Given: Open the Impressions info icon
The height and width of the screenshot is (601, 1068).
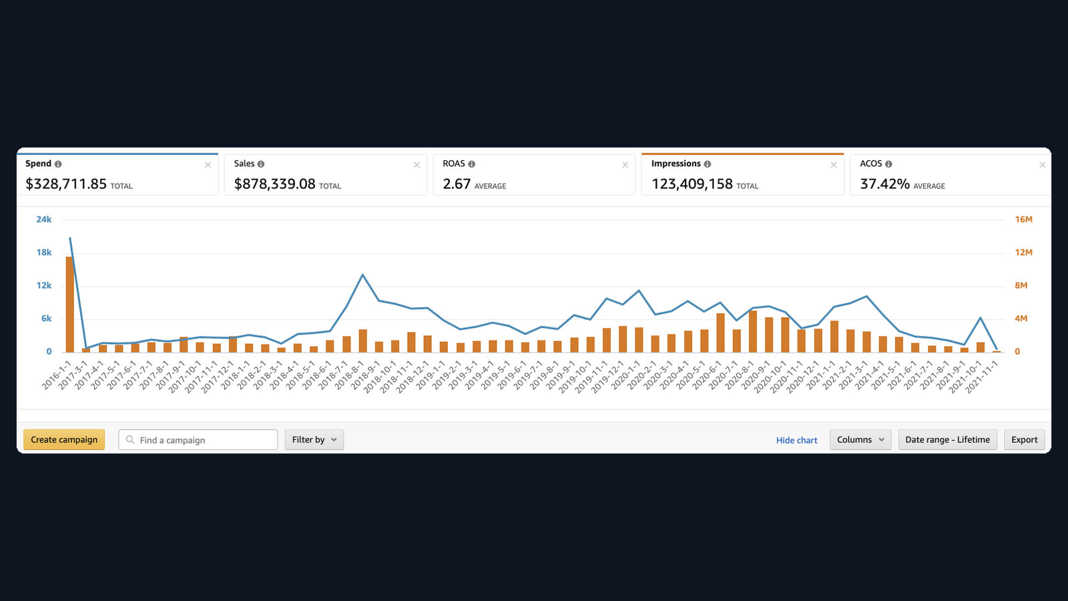Looking at the screenshot, I should click(708, 164).
